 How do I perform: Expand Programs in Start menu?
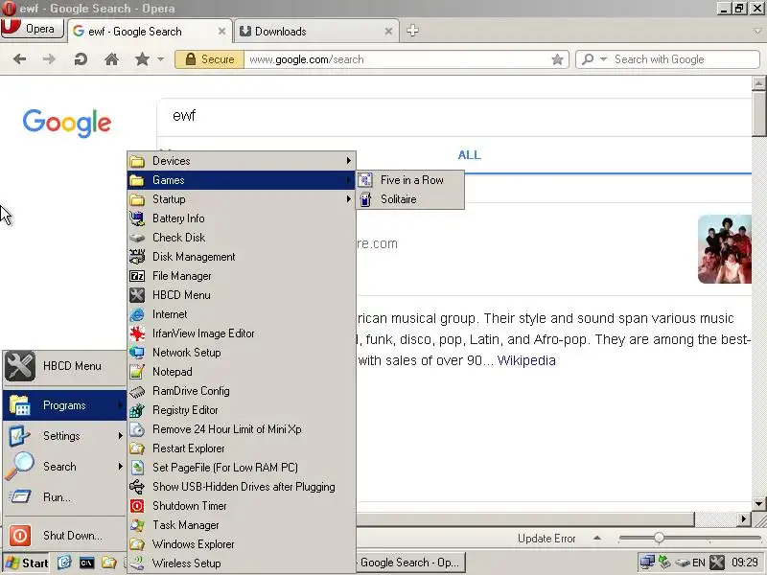pos(64,405)
